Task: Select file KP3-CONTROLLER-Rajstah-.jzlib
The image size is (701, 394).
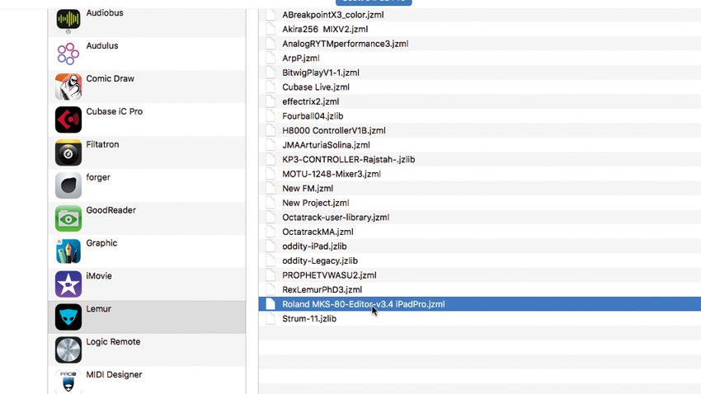Action: (x=348, y=159)
